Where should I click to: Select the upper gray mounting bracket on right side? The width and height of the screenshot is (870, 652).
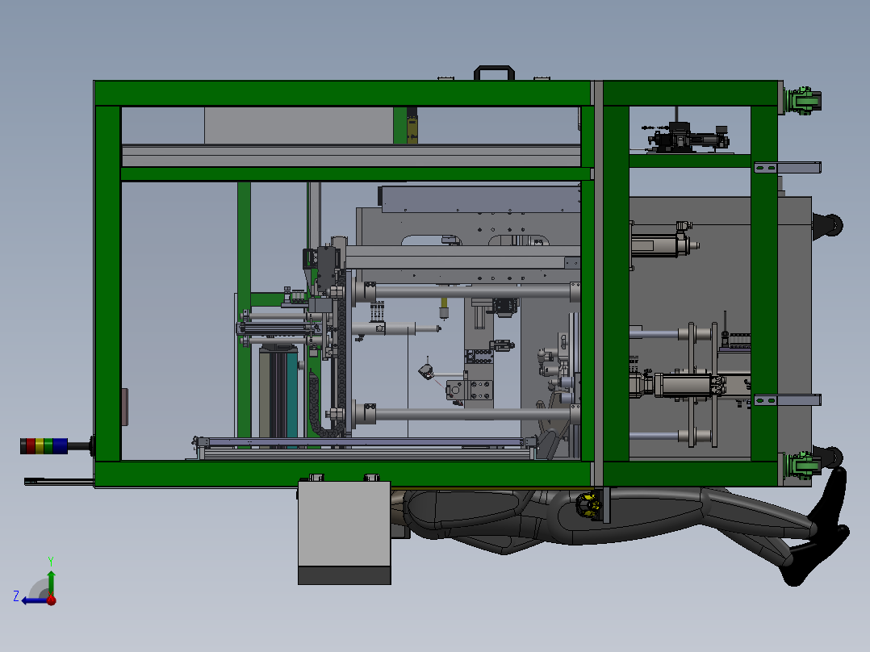point(788,167)
